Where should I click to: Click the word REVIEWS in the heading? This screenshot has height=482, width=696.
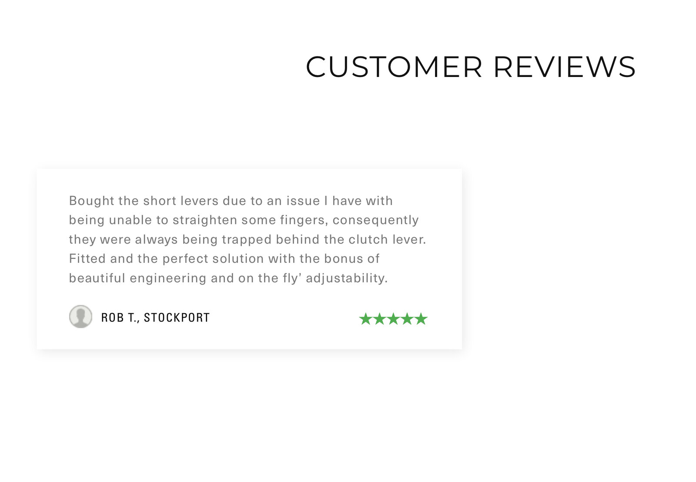point(564,67)
